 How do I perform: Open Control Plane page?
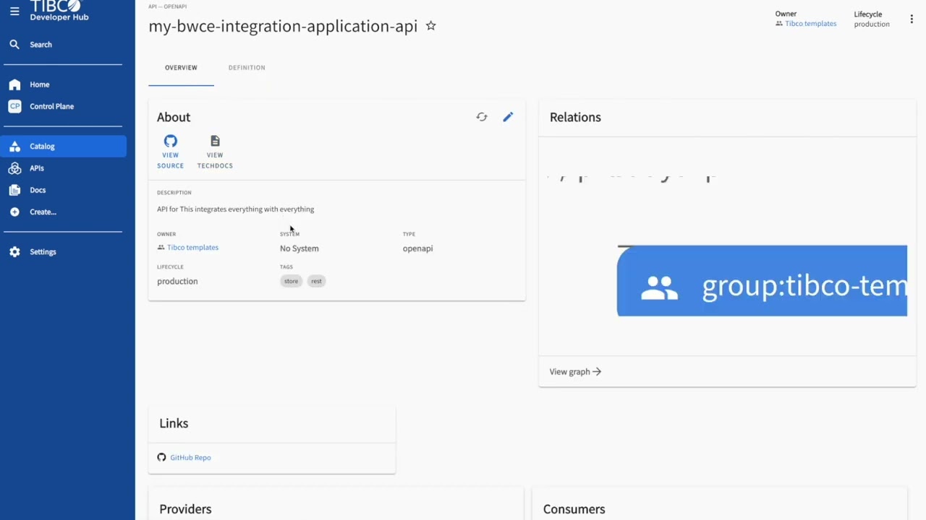tap(63, 106)
